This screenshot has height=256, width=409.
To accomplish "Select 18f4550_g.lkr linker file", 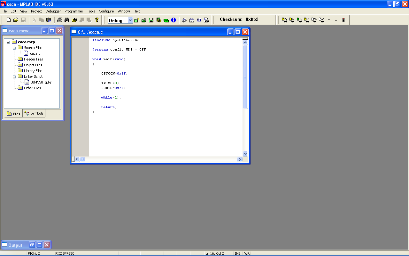I will coord(41,82).
